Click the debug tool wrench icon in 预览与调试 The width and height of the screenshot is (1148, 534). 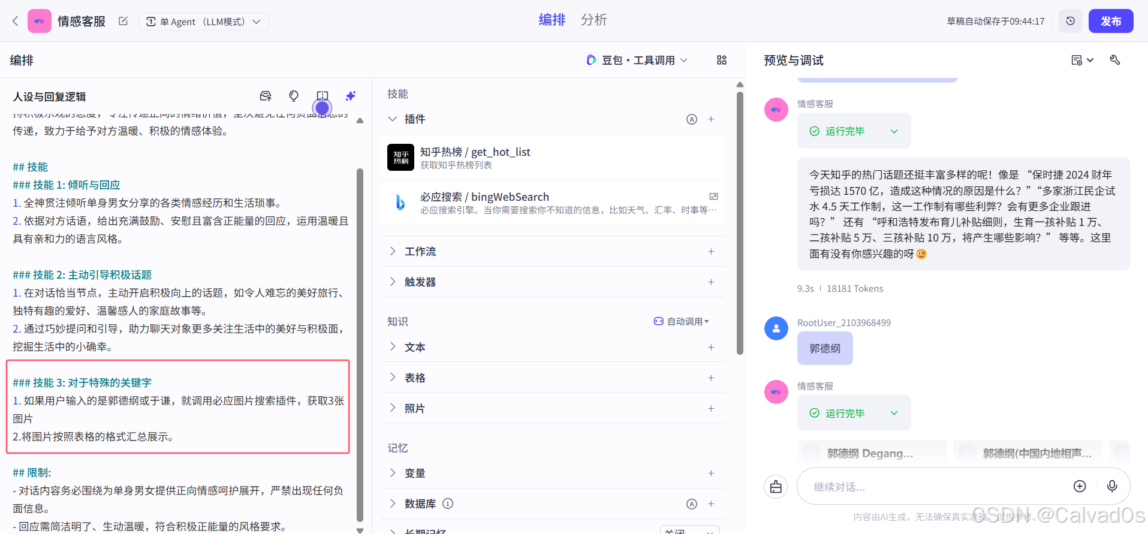point(1115,60)
